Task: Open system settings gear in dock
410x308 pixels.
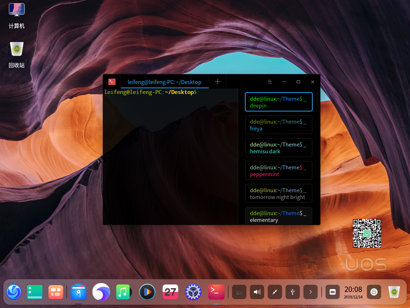Action: coord(193,292)
